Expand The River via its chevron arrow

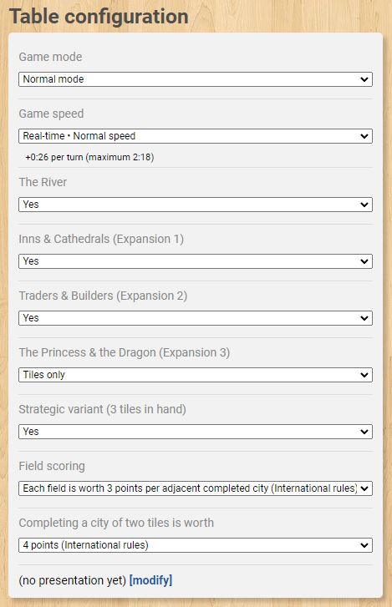tap(364, 205)
